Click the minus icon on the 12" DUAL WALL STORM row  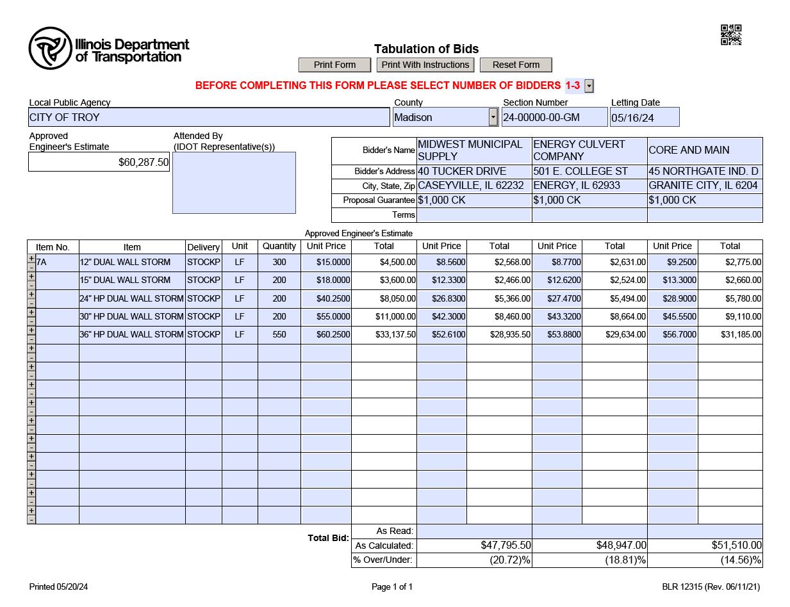tap(31, 266)
